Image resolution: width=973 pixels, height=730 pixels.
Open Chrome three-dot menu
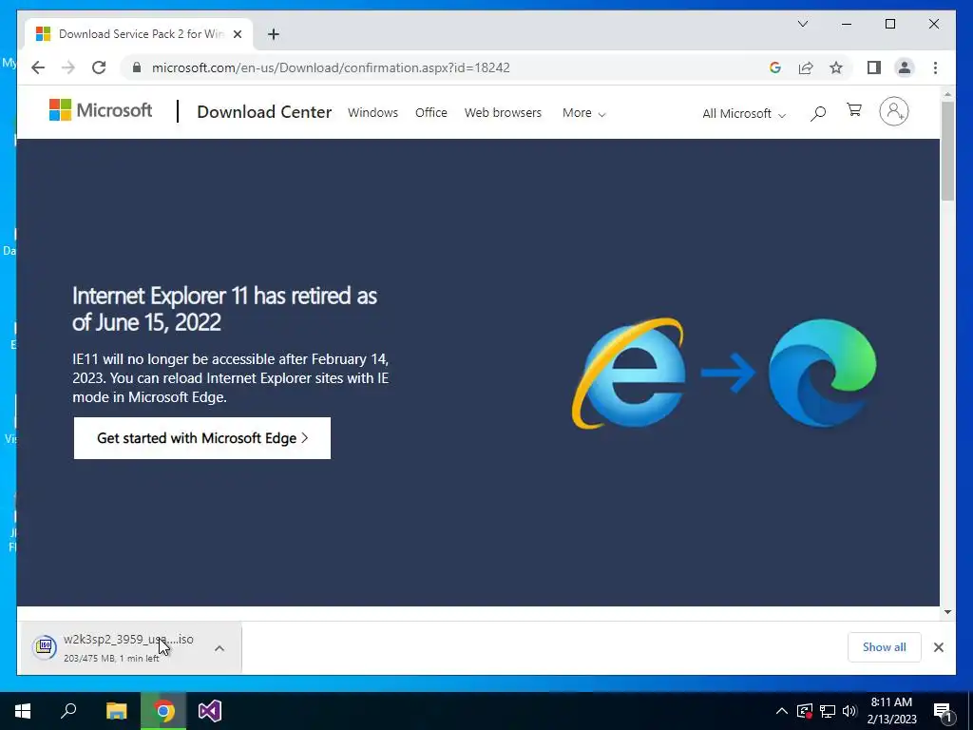tap(935, 67)
